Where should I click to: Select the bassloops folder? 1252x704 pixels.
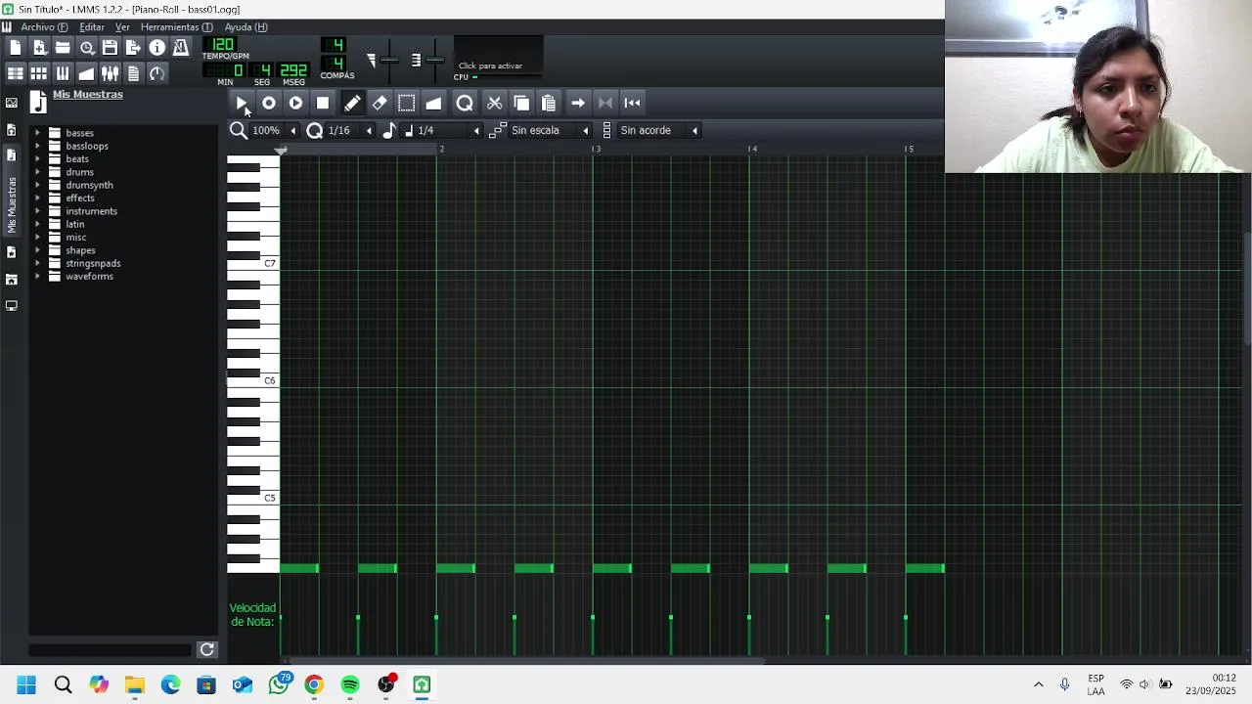(87, 146)
